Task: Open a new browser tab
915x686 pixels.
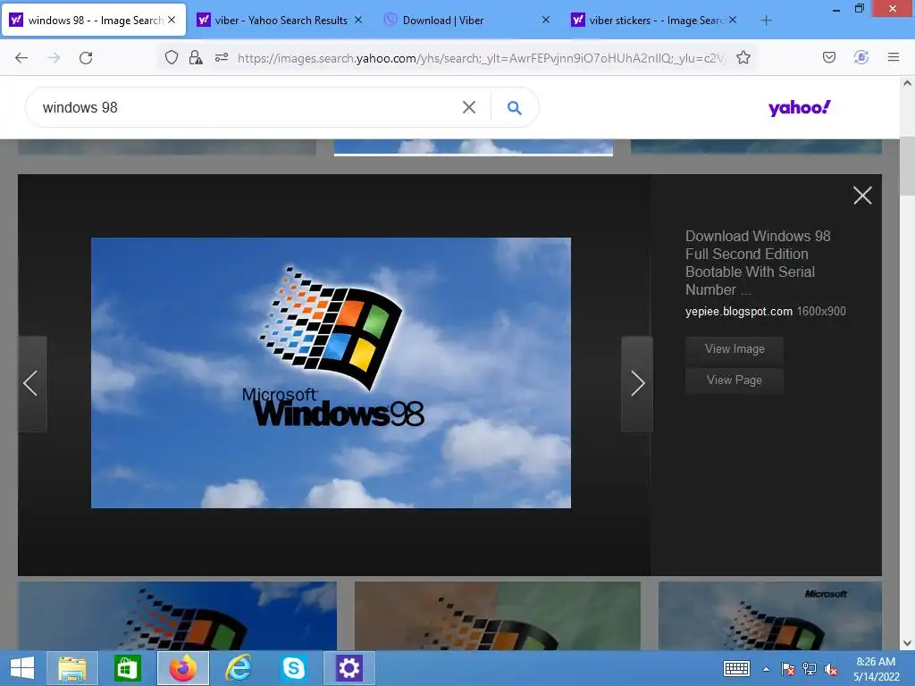Action: (766, 21)
